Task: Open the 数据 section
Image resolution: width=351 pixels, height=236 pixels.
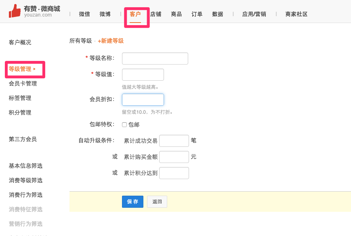Action: (217, 14)
